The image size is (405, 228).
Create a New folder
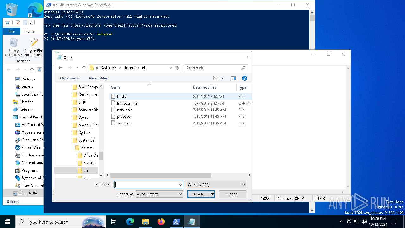(98, 78)
